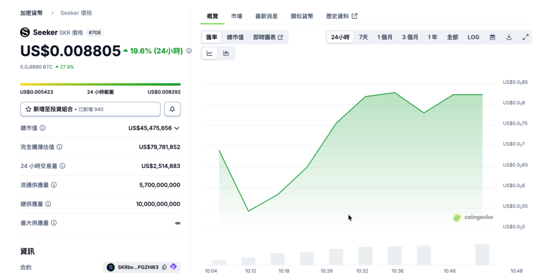The width and height of the screenshot is (538, 273).
Task: Click the Seeker coin logo icon
Action: pos(25,33)
